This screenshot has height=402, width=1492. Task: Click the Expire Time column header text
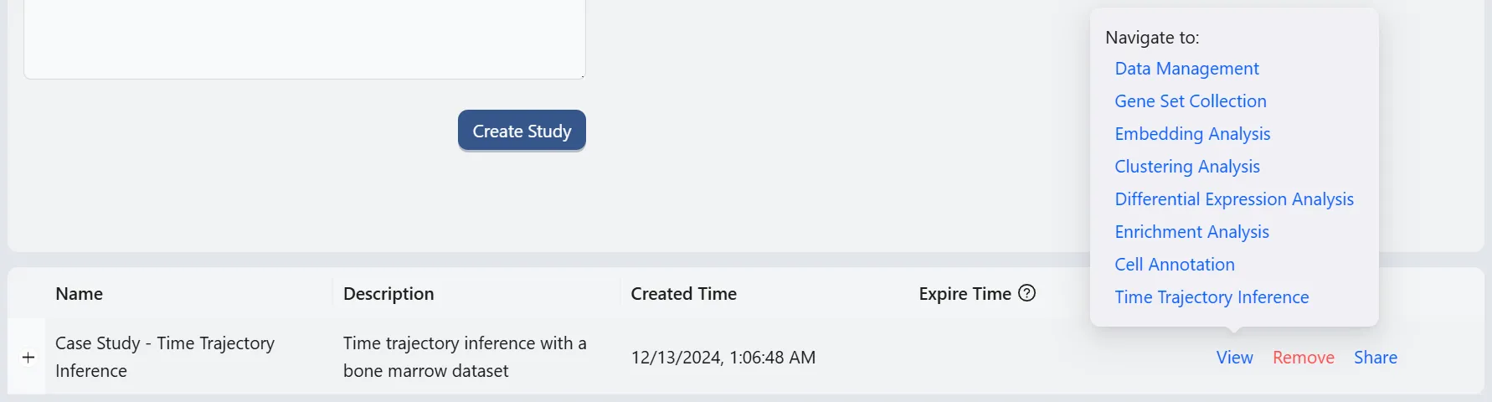pyautogui.click(x=965, y=294)
